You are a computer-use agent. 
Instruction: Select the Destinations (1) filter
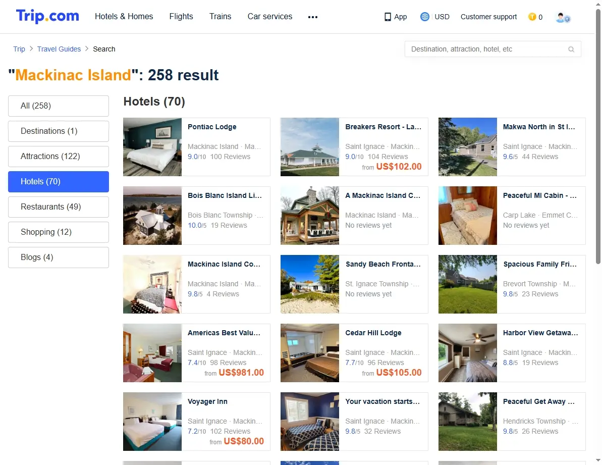[x=59, y=131]
